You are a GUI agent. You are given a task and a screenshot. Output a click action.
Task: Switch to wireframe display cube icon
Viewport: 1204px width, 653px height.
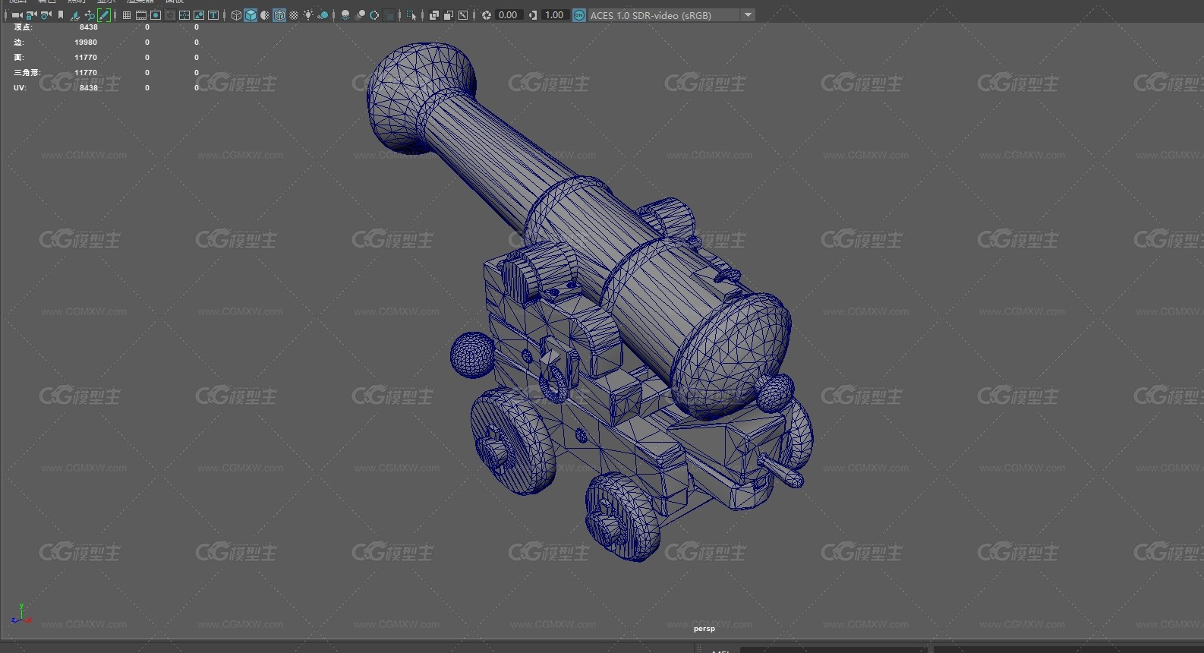click(236, 15)
